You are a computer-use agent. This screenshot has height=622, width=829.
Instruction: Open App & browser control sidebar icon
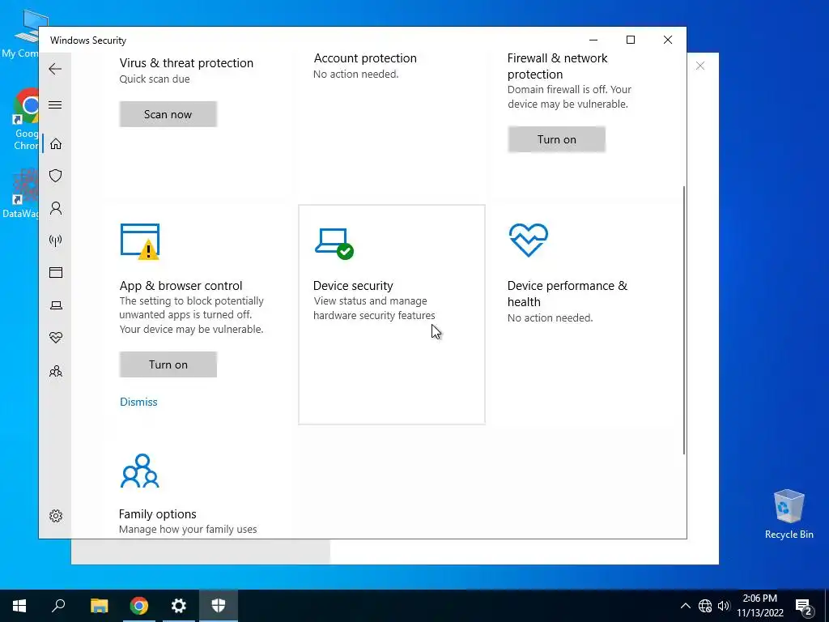point(56,272)
